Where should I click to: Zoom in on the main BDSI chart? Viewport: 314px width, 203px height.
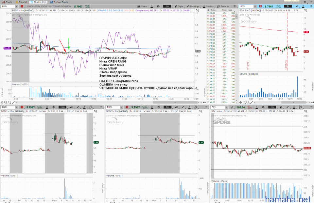6,102
